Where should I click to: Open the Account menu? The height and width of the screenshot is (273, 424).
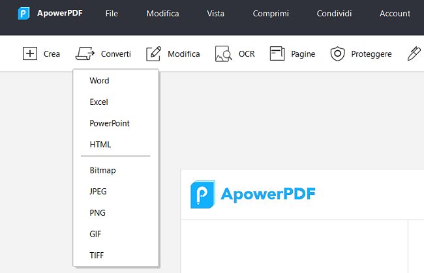(x=395, y=14)
